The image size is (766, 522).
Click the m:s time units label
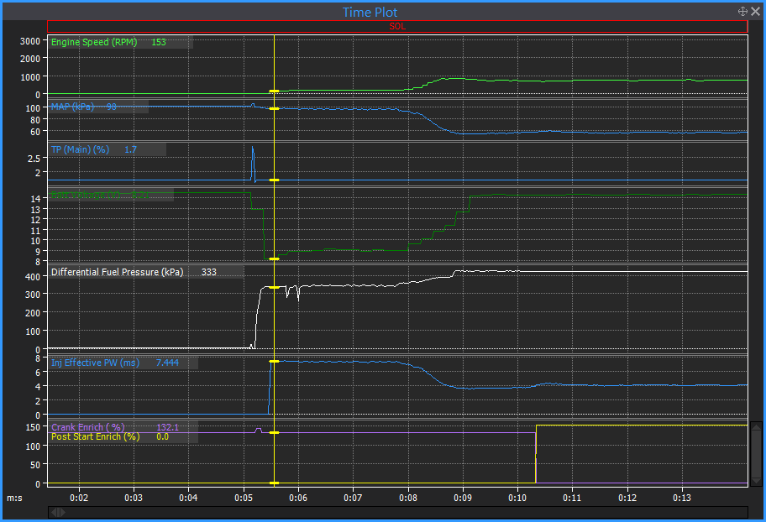[14, 498]
